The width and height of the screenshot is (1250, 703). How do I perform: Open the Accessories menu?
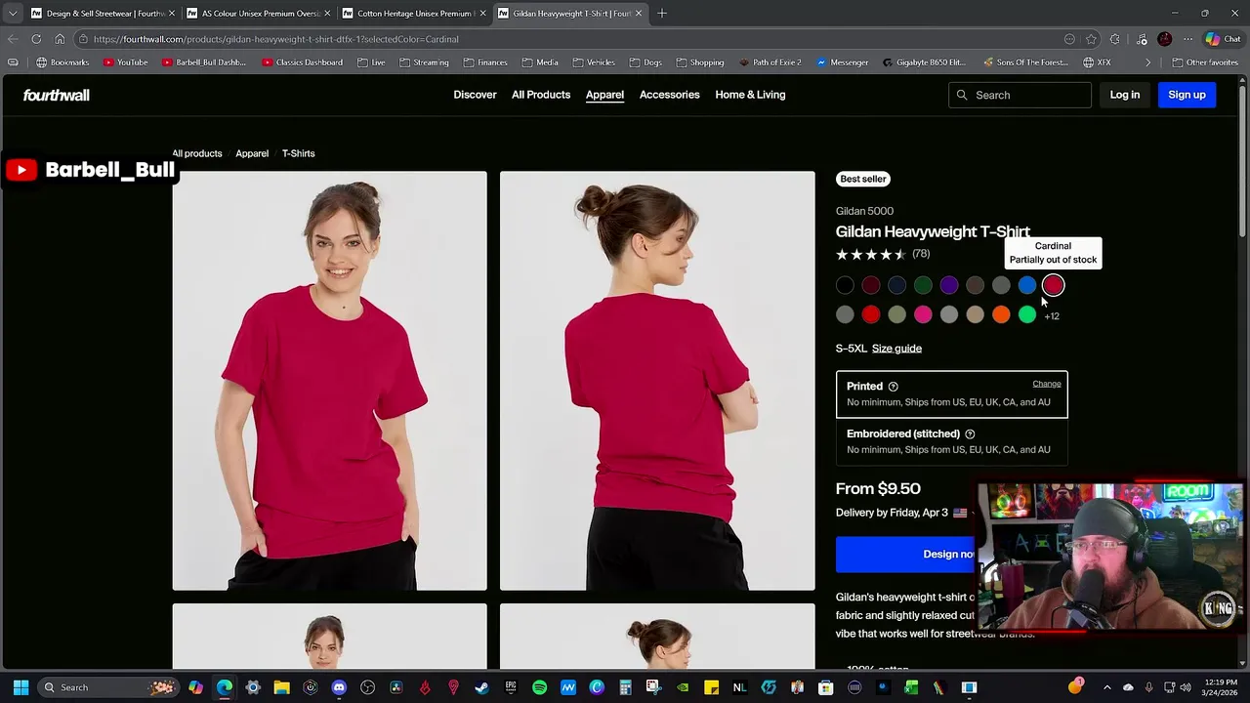[x=669, y=95]
